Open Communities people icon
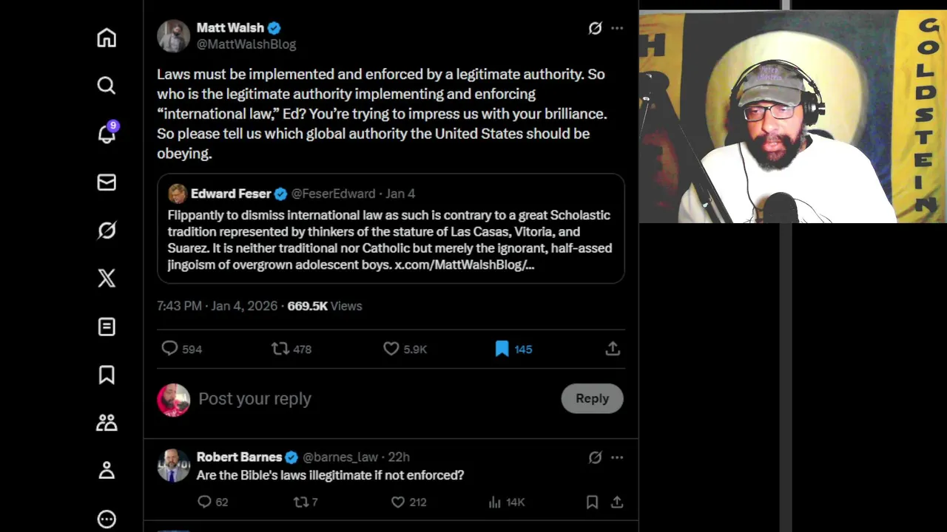 107,423
